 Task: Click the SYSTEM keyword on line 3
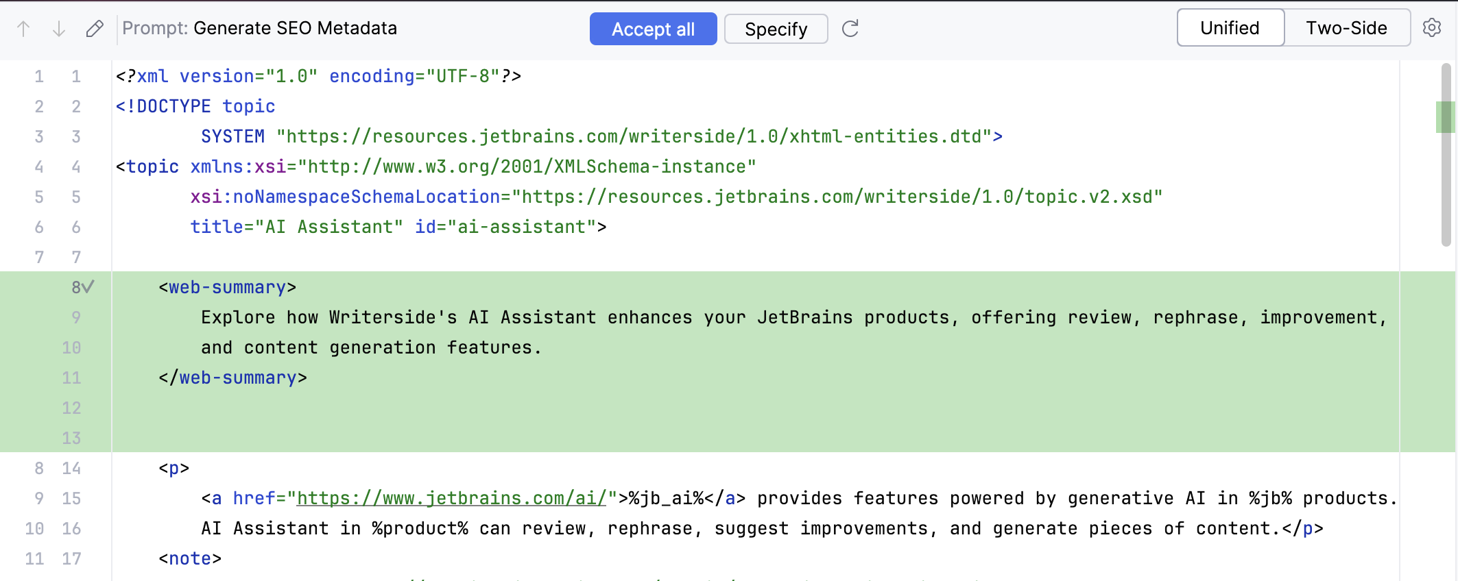pyautogui.click(x=233, y=136)
